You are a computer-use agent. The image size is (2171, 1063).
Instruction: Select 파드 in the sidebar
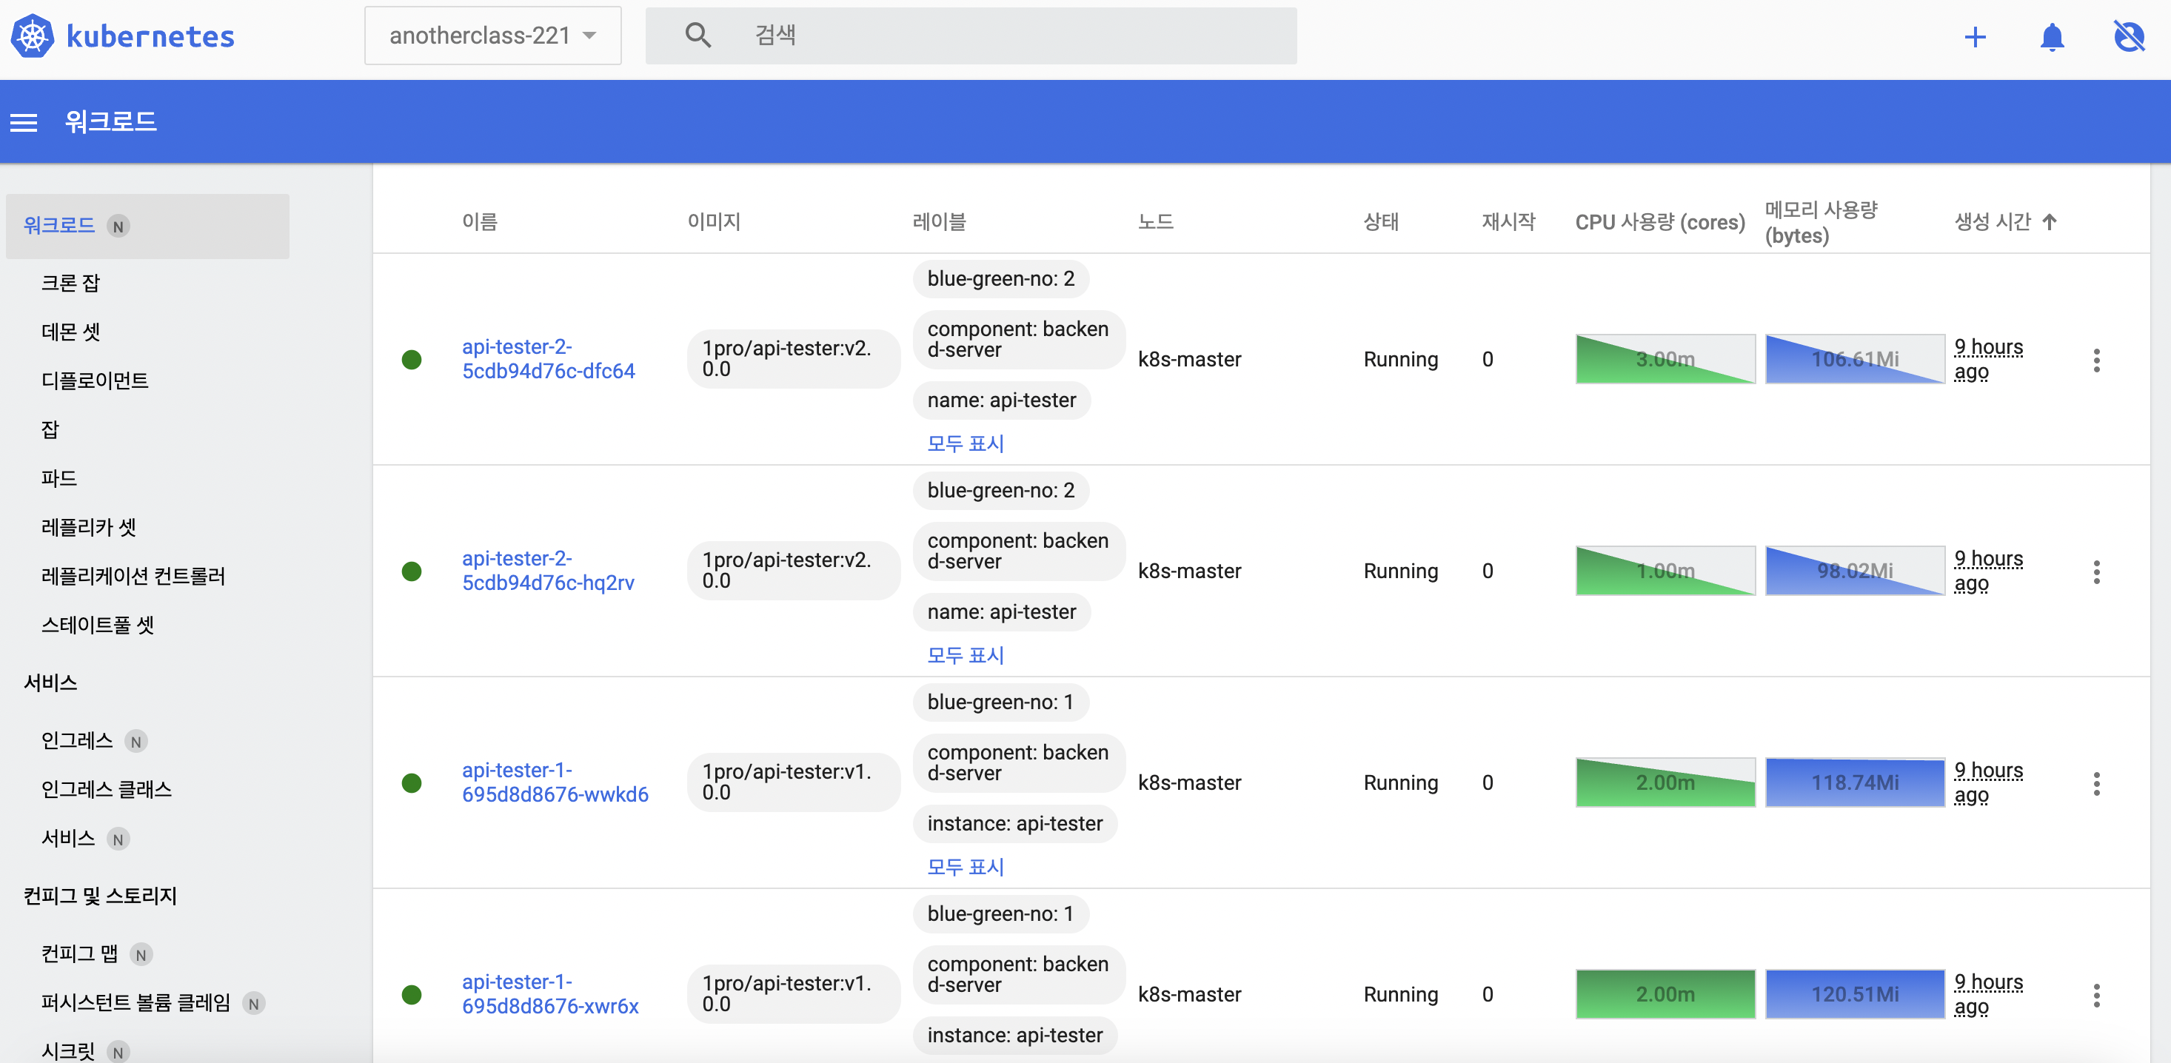pyautogui.click(x=59, y=478)
